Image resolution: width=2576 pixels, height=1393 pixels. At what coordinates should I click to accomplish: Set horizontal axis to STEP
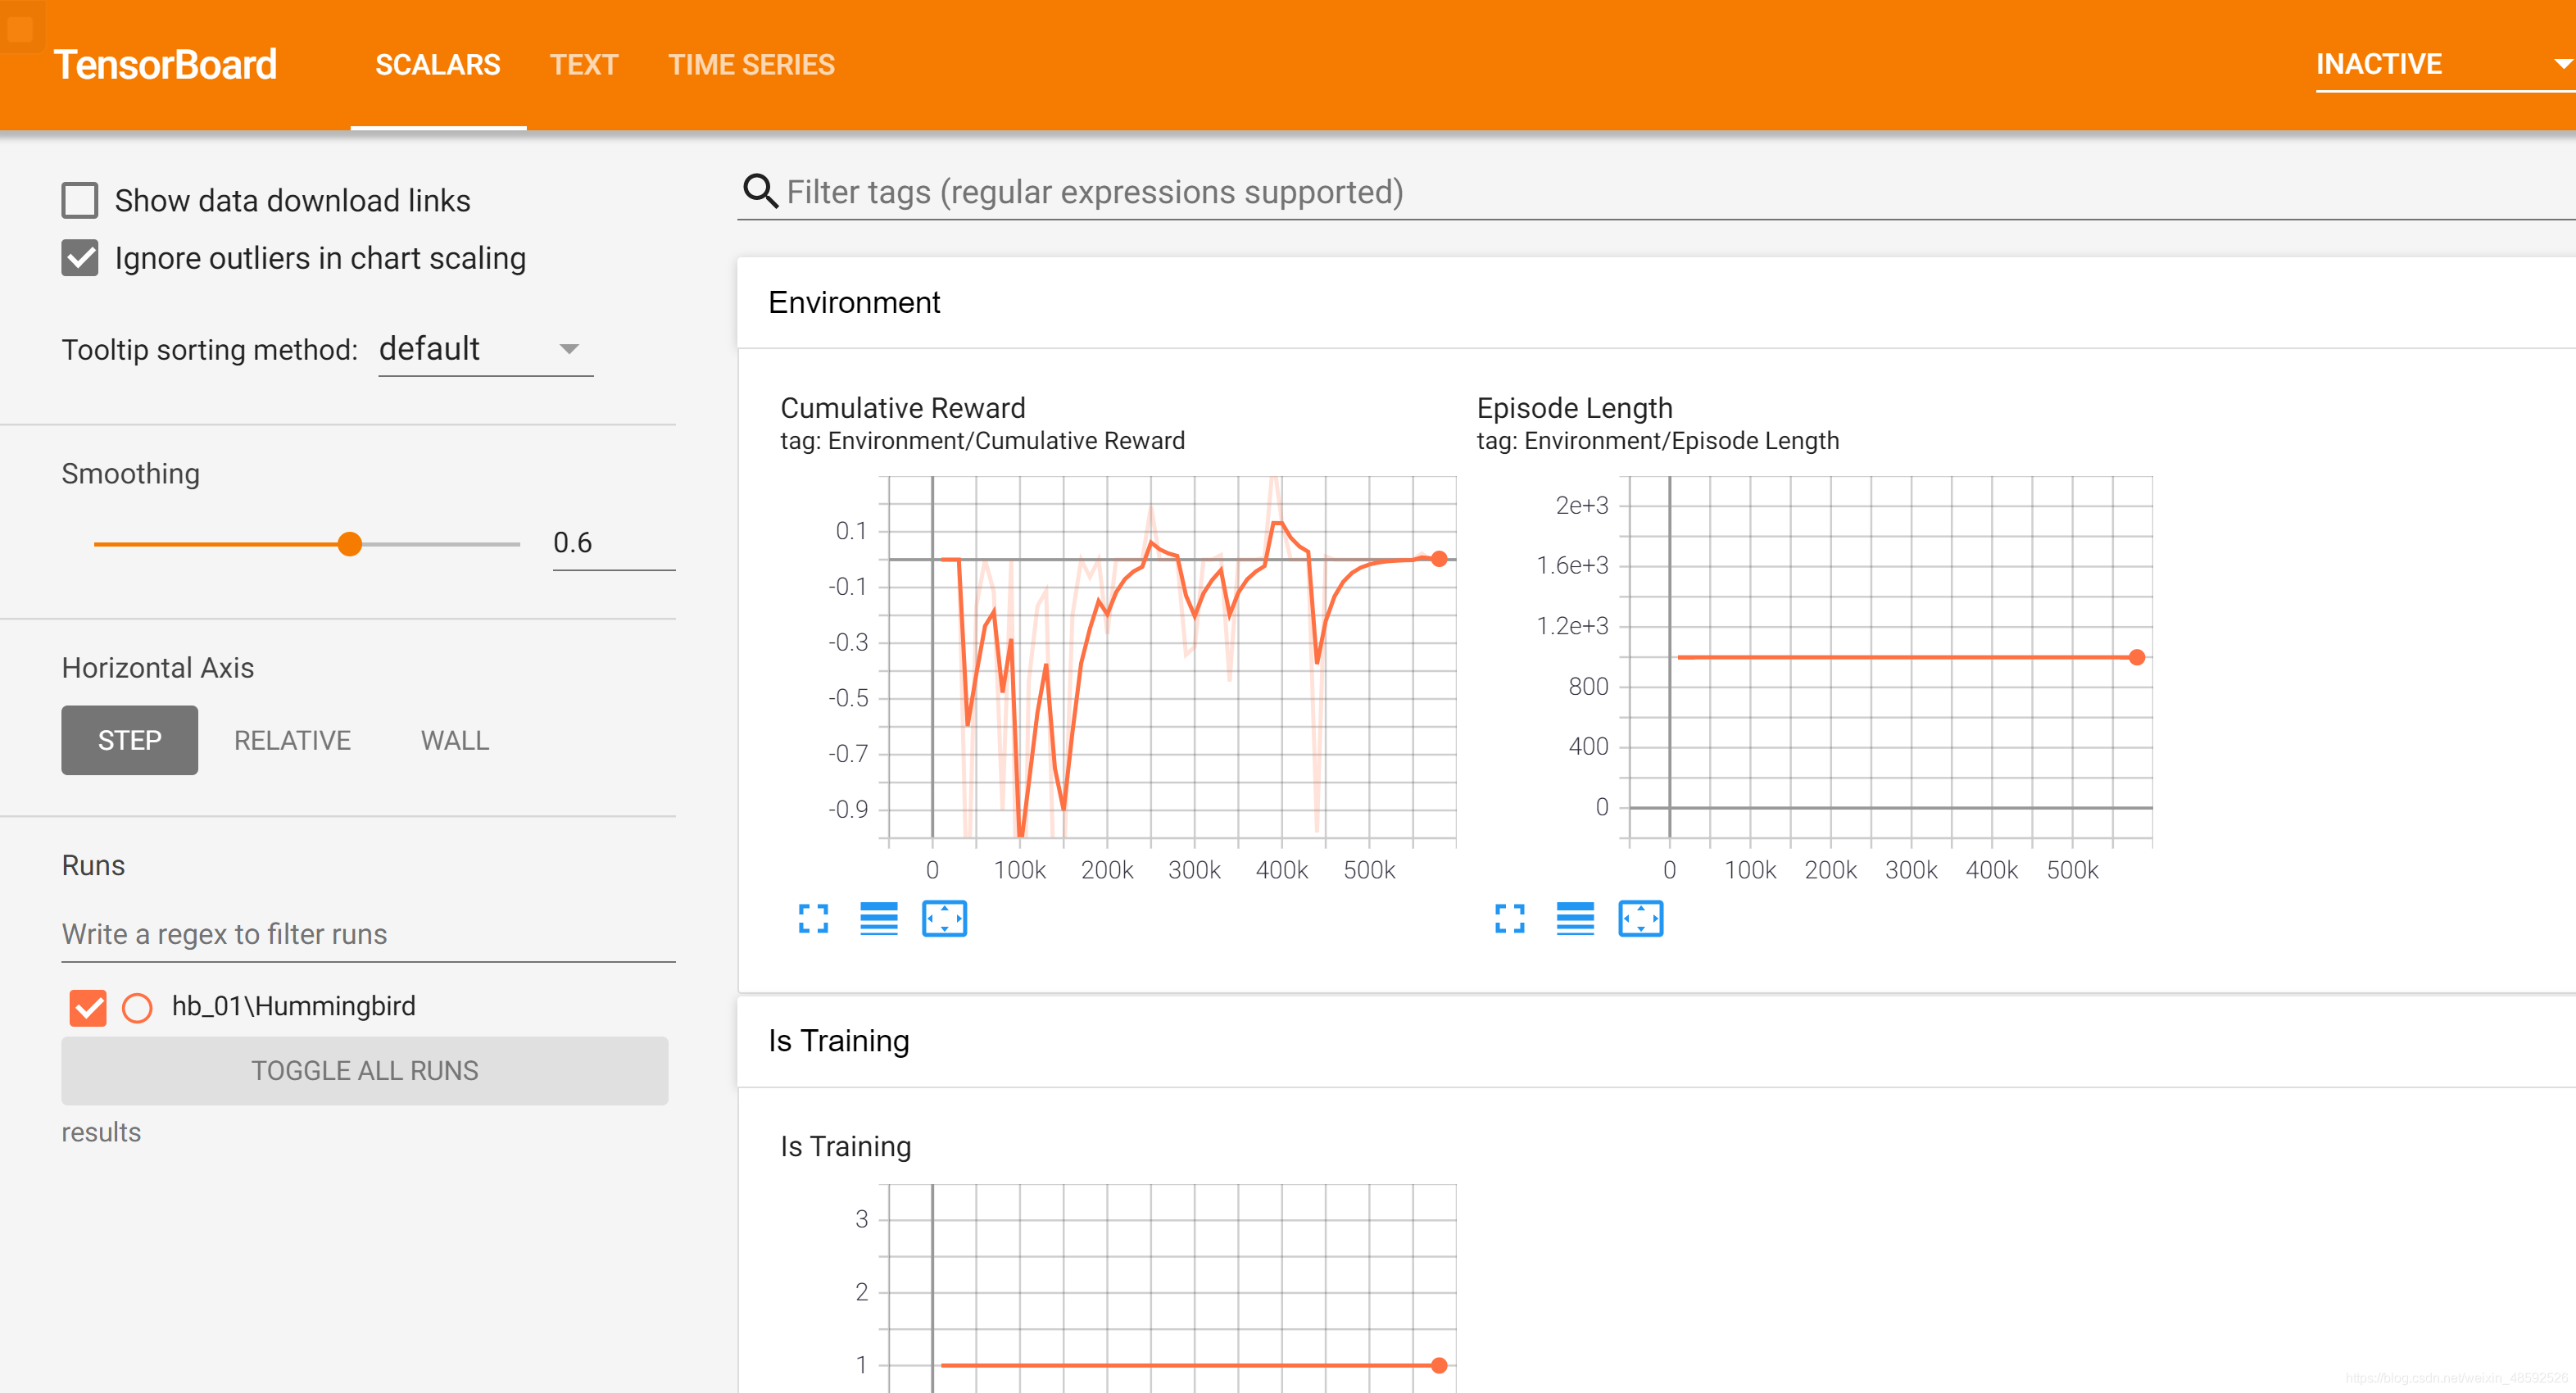click(129, 740)
